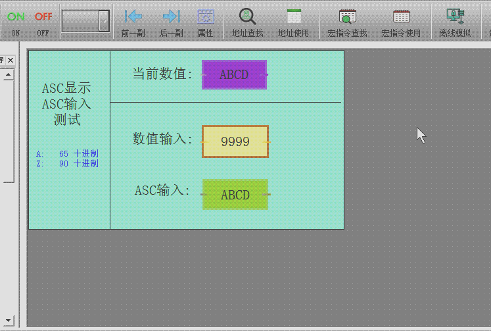
Task: Select the 'ASC显示 ASC输入 测试' title text
Action: point(66,104)
